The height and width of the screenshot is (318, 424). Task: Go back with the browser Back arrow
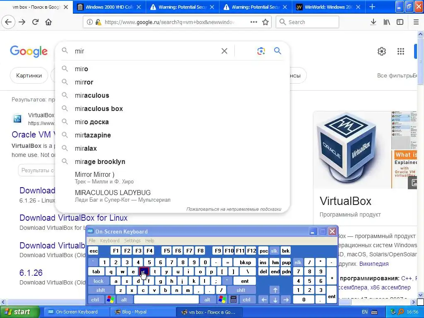click(8, 22)
